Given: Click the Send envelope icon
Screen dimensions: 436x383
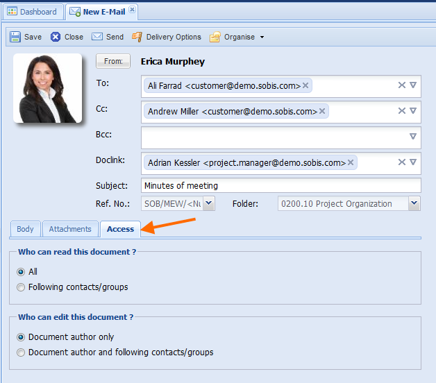Looking at the screenshot, I should [x=97, y=37].
